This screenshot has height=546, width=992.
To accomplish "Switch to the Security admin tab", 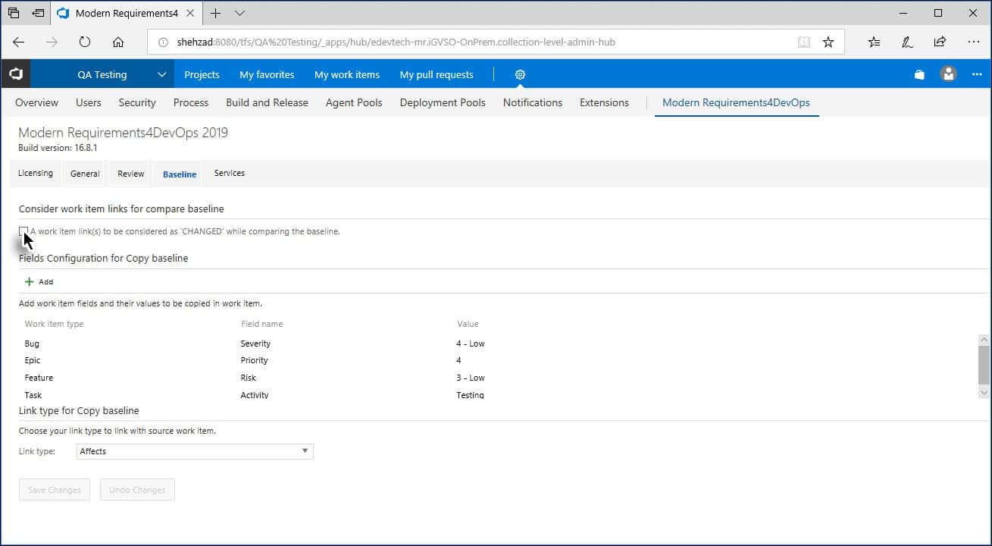I will (137, 102).
